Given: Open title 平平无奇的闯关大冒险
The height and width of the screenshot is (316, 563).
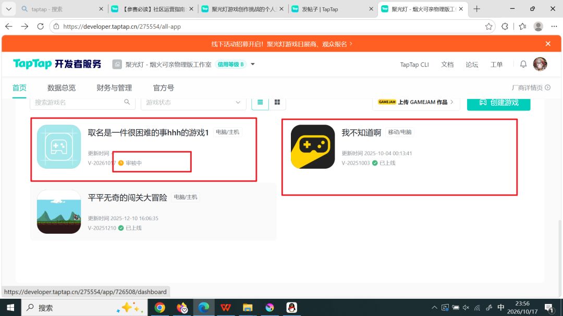Looking at the screenshot, I should click(128, 198).
